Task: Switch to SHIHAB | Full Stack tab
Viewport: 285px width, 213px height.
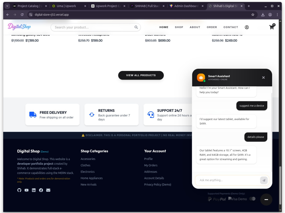Action: click(x=148, y=6)
